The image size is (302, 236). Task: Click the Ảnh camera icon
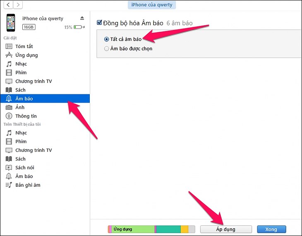(x=9, y=107)
